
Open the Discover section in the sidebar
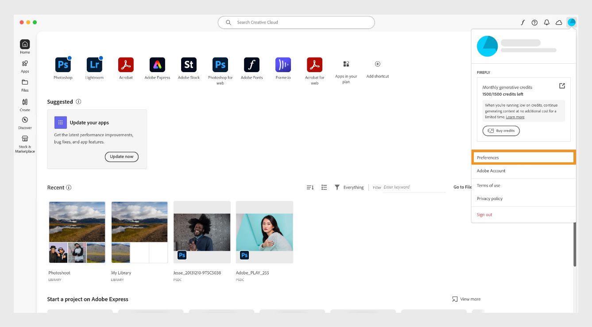click(x=25, y=123)
